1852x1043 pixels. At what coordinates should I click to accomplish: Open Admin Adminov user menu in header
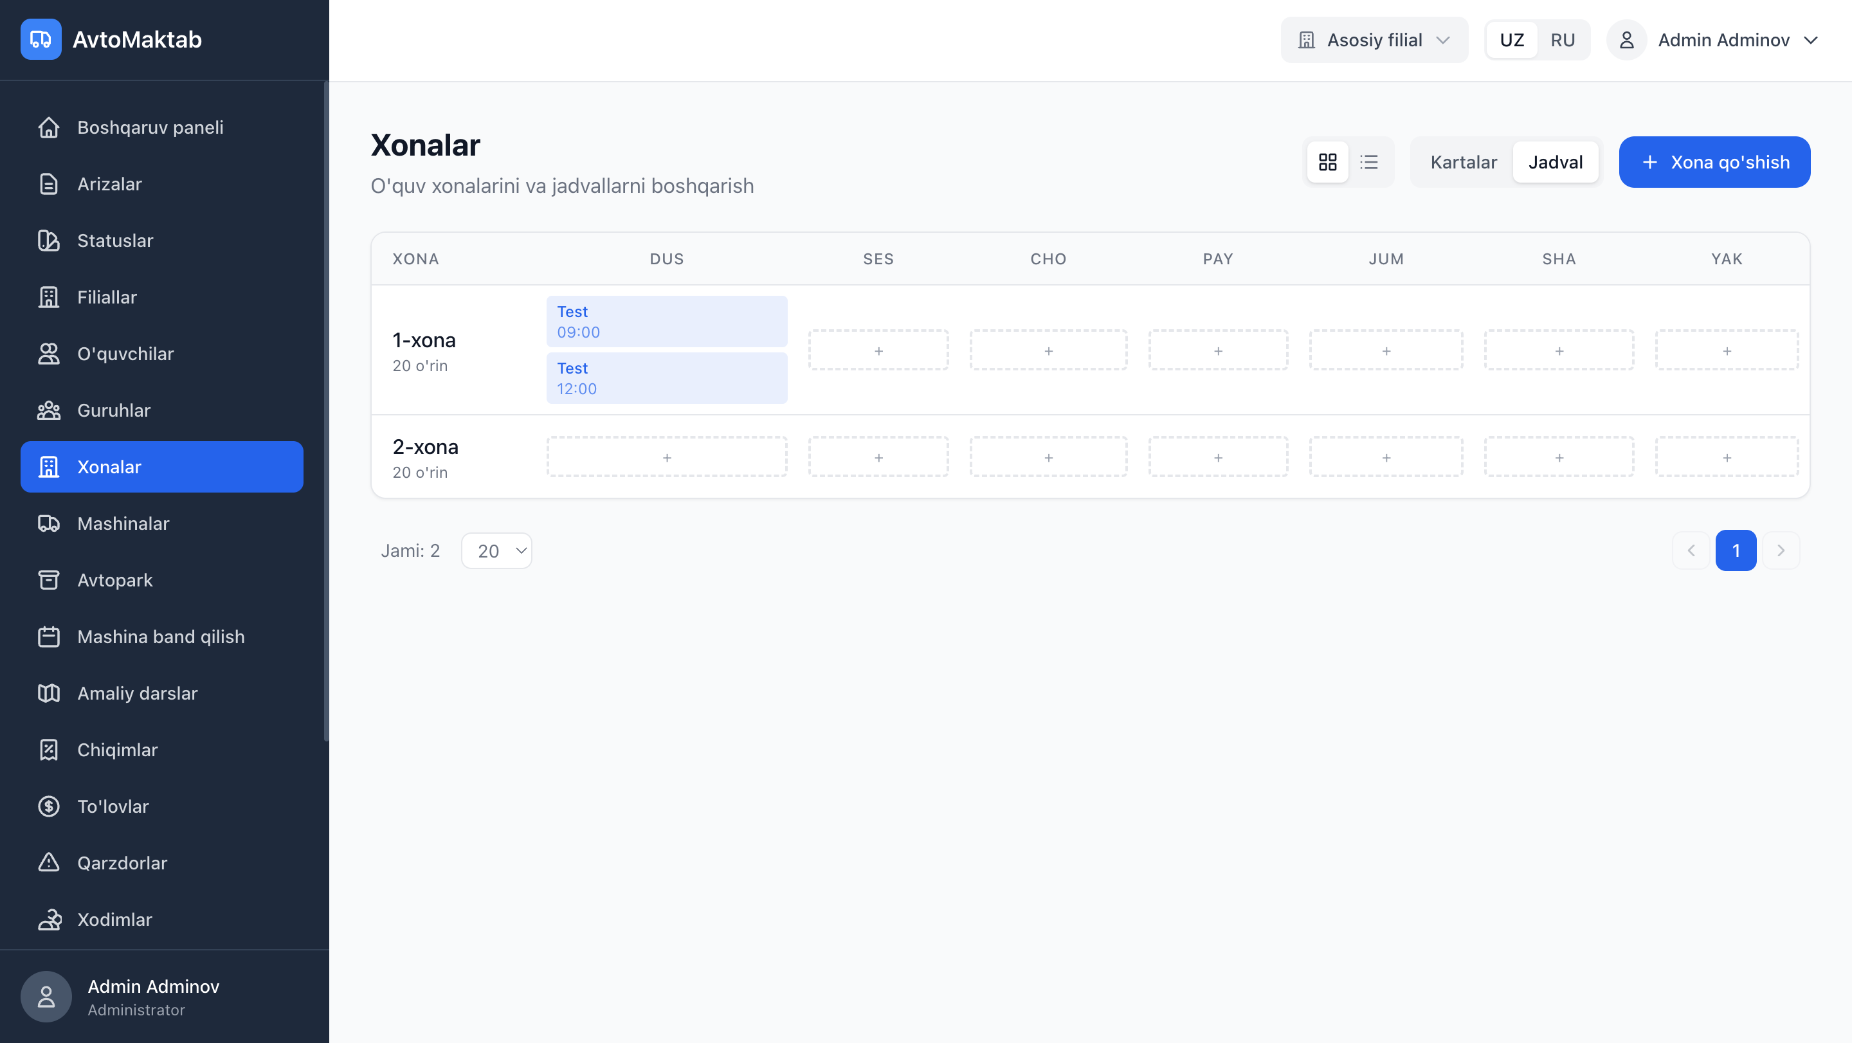point(1723,39)
